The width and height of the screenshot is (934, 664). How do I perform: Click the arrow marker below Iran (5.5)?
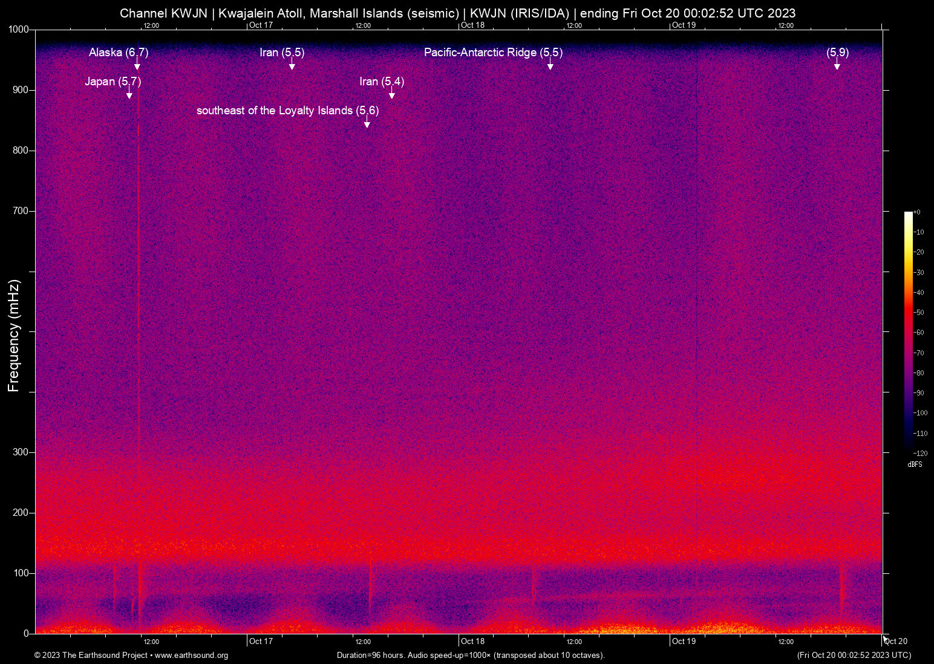[292, 65]
